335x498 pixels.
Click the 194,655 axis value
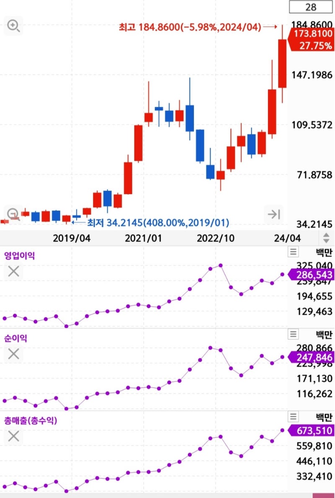[x=314, y=296]
